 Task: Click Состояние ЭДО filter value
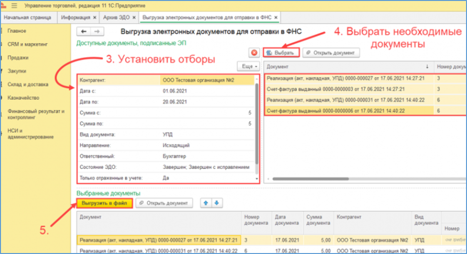point(206,167)
